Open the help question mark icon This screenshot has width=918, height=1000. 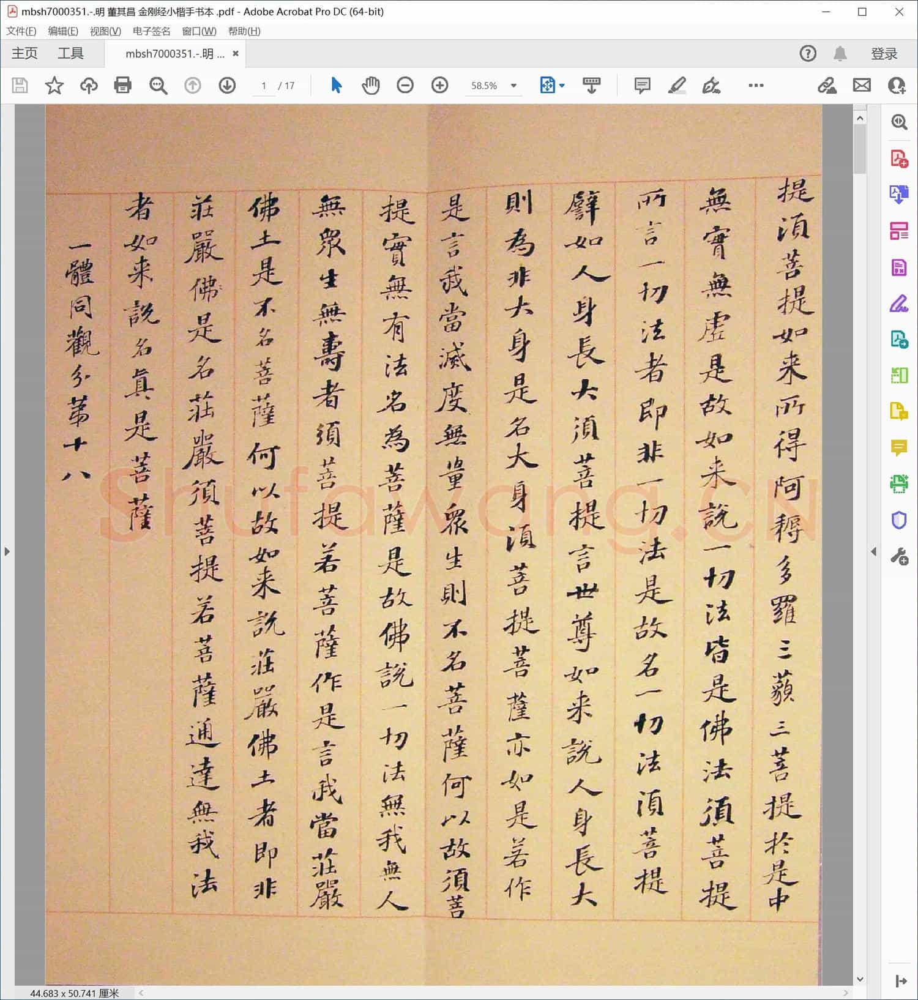pos(808,54)
